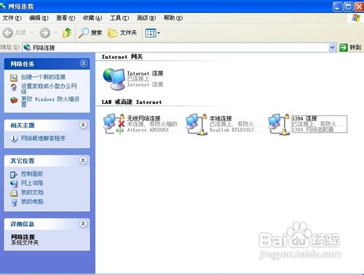Collapse the 网络任务 panel

tap(83, 64)
